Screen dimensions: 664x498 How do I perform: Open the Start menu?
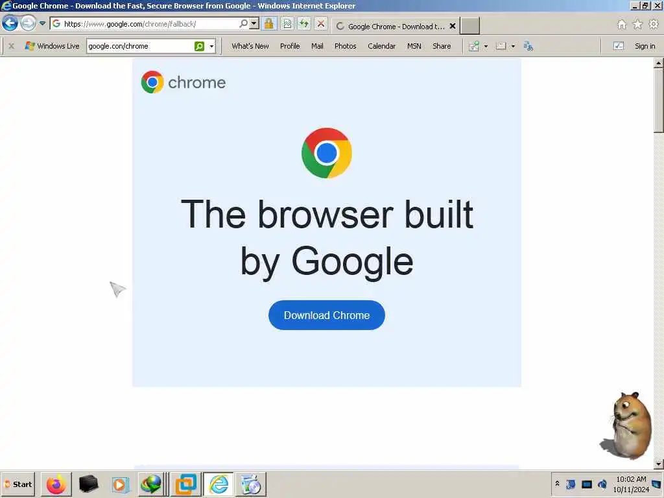[x=18, y=484]
